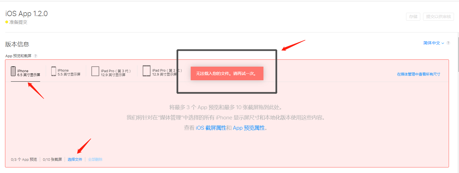Expand the language chevron arrow

pos(443,43)
